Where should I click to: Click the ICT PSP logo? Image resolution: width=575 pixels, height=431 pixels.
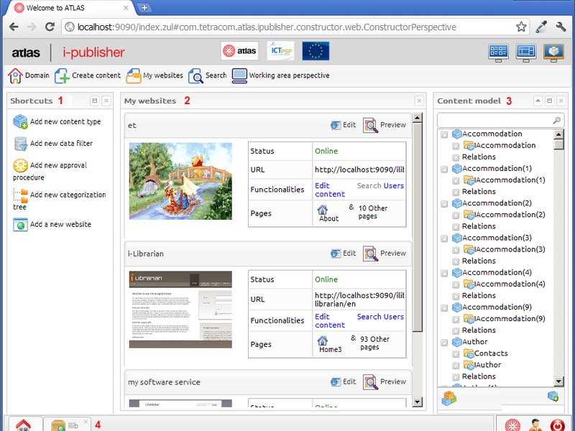(280, 51)
